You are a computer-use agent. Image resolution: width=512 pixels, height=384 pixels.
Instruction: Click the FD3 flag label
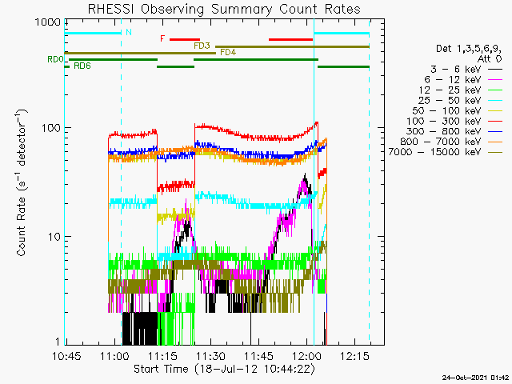202,46
